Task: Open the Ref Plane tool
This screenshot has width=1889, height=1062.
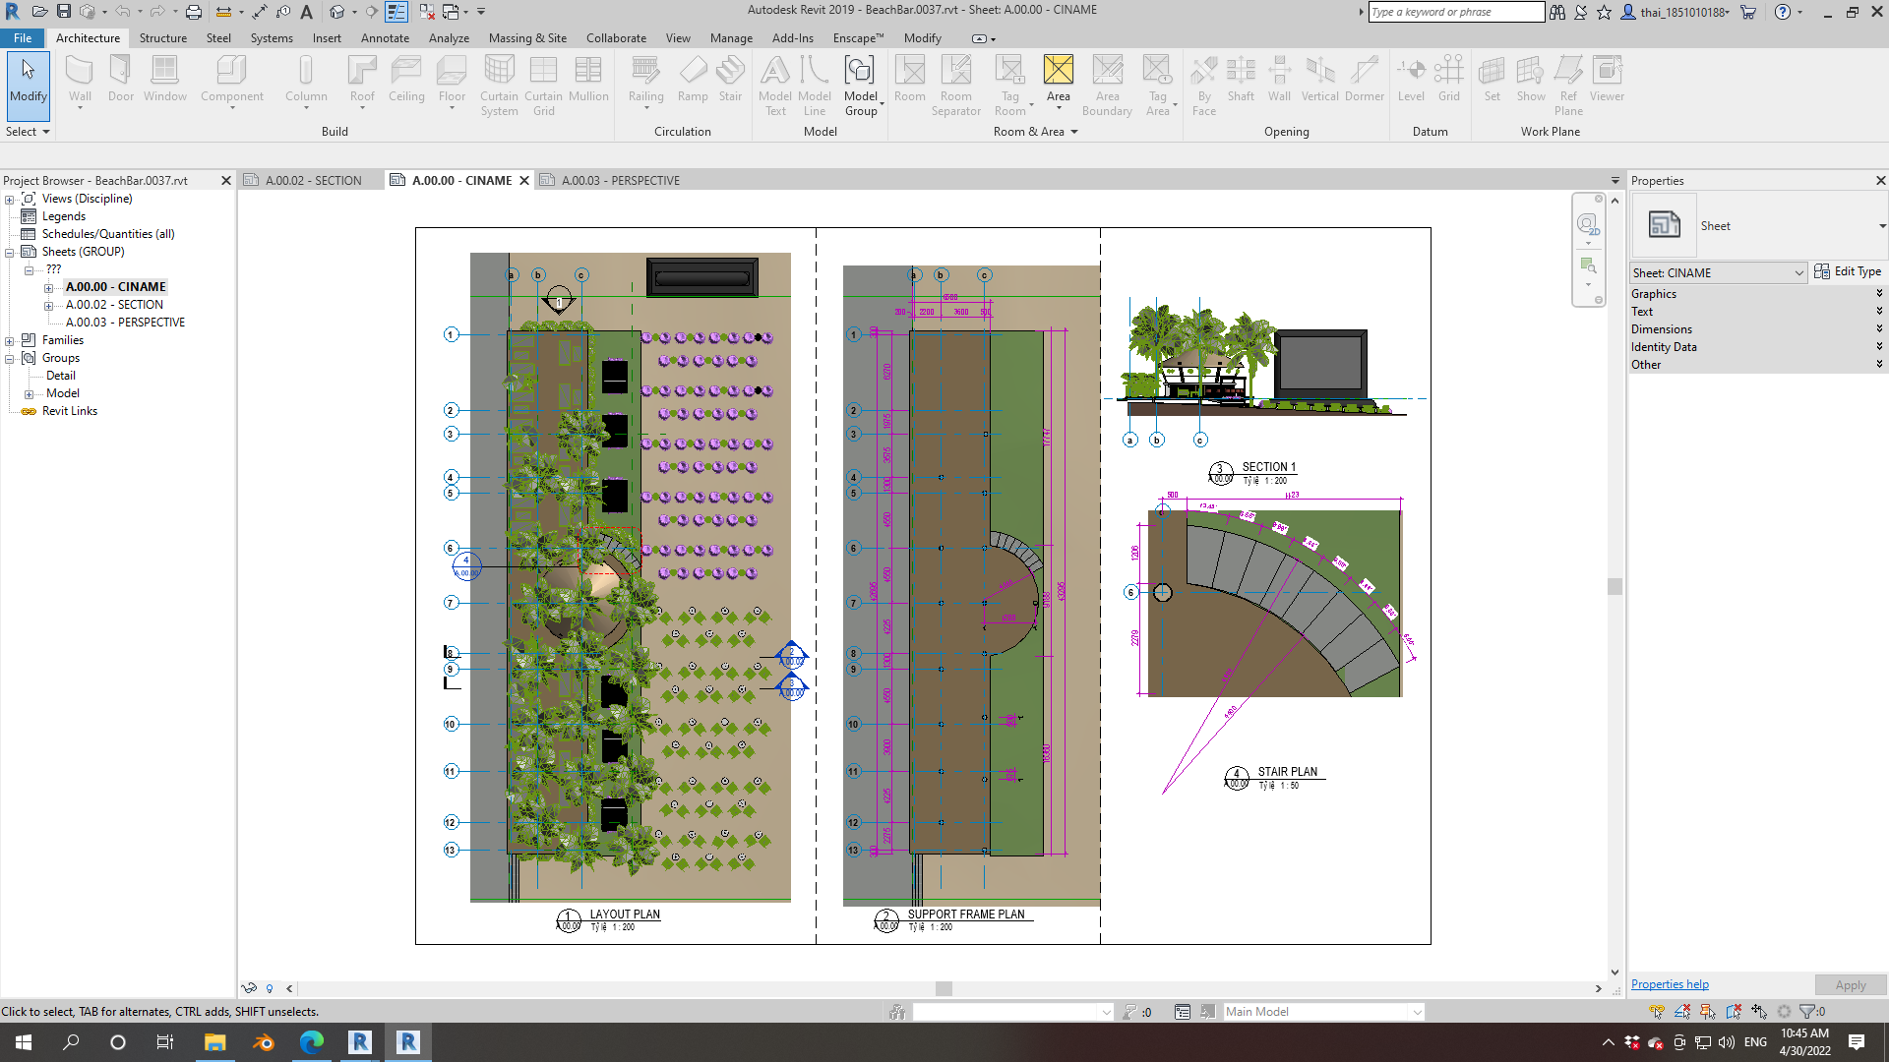Action: tap(1568, 85)
